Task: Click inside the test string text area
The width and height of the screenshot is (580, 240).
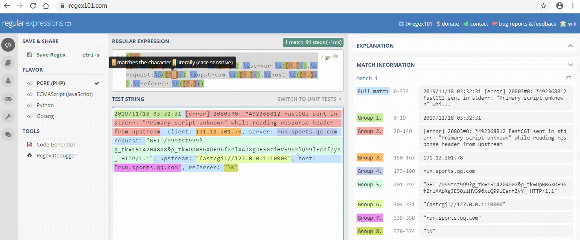Action: (227, 203)
